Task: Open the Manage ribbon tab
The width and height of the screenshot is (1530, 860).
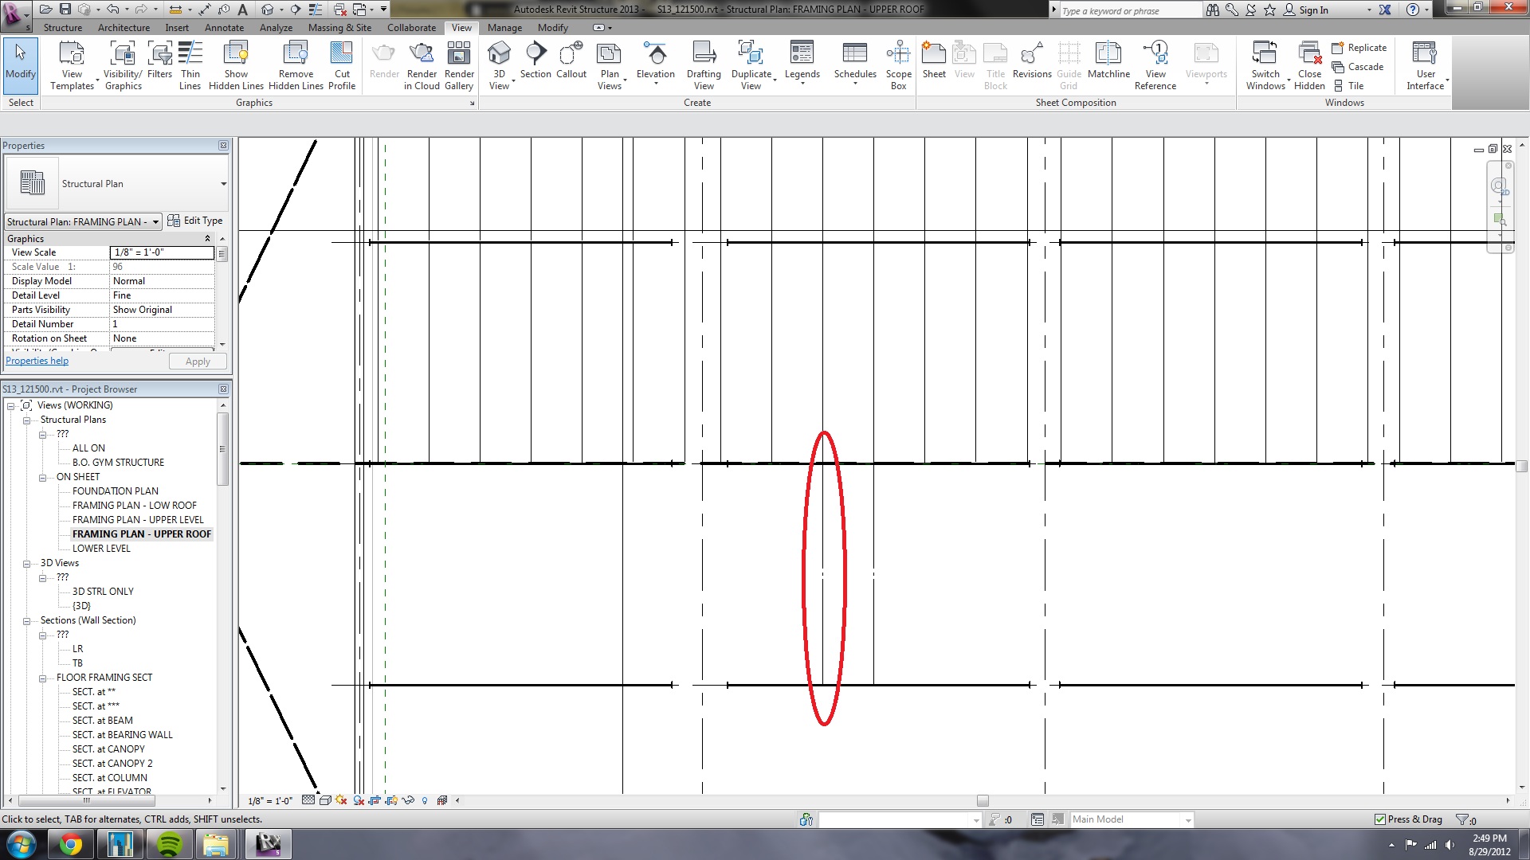Action: coord(504,28)
